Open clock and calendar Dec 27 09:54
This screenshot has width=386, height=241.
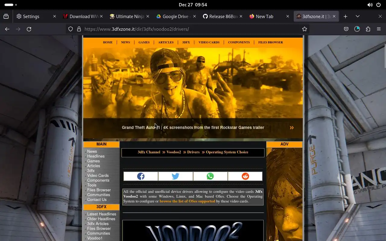click(x=193, y=5)
